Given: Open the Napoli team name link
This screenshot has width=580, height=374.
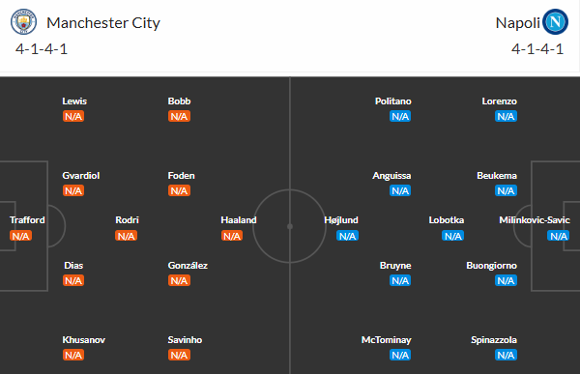Looking at the screenshot, I should pyautogui.click(x=517, y=23).
